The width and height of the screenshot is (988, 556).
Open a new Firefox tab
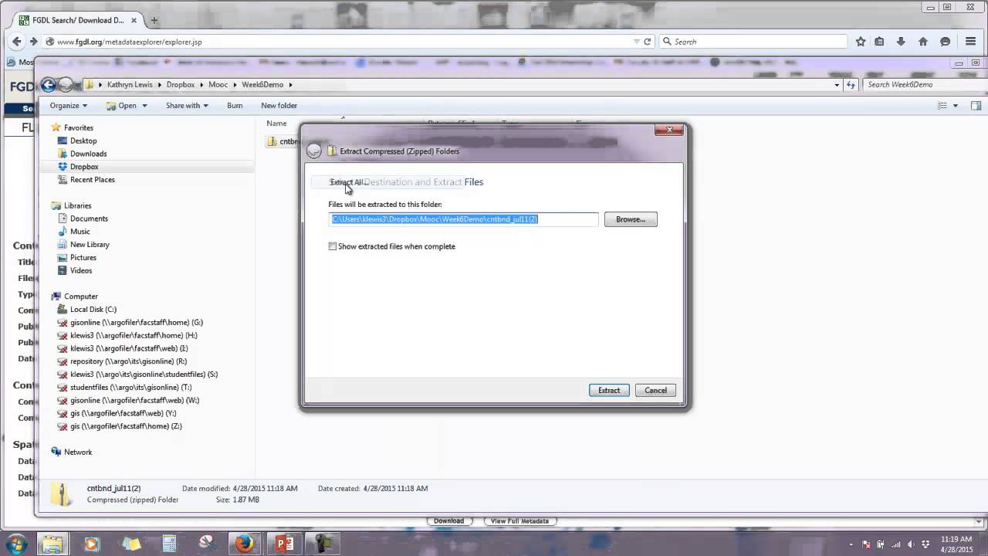(x=154, y=20)
